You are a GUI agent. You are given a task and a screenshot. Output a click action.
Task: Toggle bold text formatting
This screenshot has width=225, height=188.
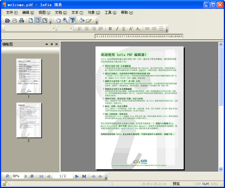(111, 29)
